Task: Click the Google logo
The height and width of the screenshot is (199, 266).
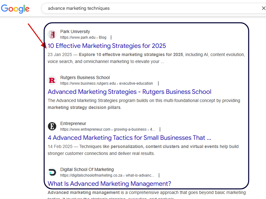Action: tap(15, 9)
